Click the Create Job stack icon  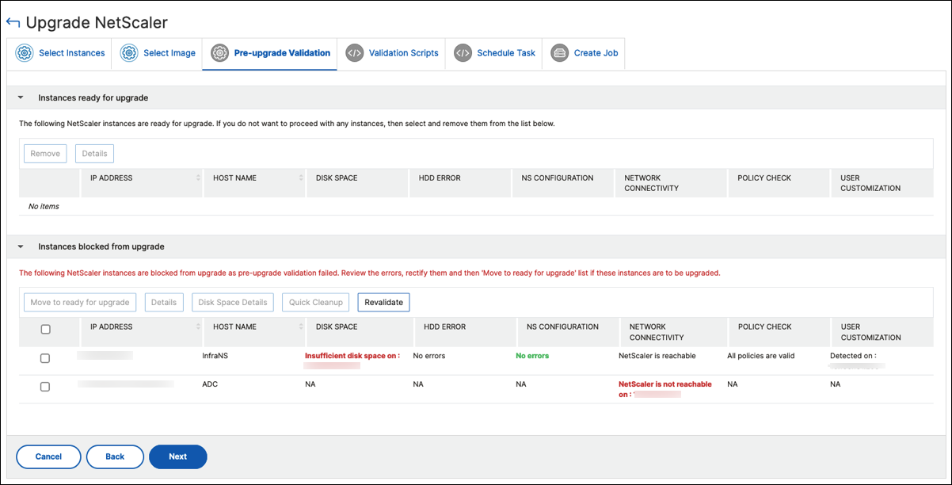point(560,53)
